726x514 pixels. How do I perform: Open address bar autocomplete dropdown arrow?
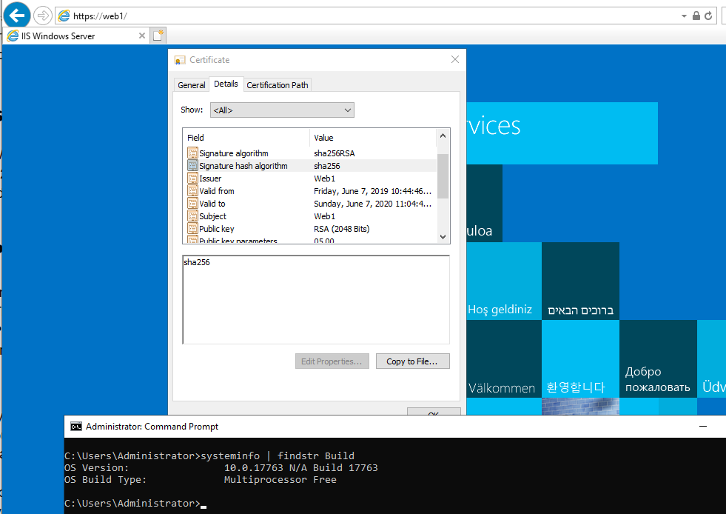(x=684, y=16)
